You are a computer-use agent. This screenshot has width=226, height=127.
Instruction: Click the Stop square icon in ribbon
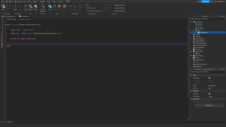[x=65, y=6]
